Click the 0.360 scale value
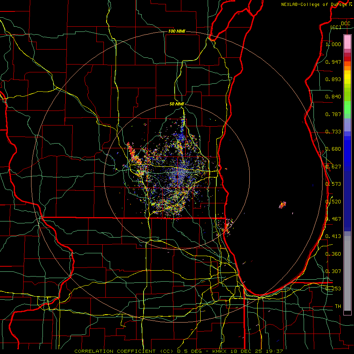This screenshot has height=354, width=354. 333,254
